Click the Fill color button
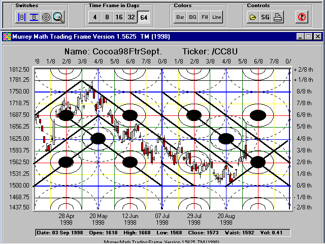The image size is (325, 244). pos(205,17)
